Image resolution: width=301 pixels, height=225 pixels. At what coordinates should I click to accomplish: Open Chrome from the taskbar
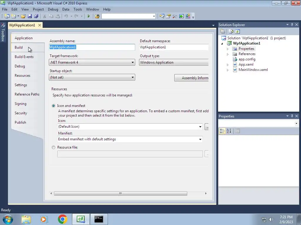[62, 219]
